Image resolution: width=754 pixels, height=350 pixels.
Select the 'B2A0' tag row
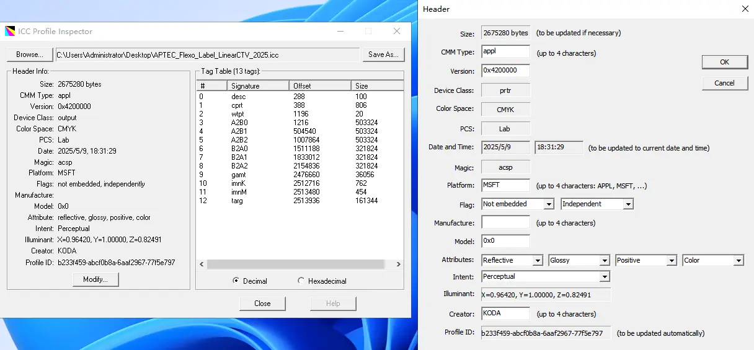[x=300, y=149]
